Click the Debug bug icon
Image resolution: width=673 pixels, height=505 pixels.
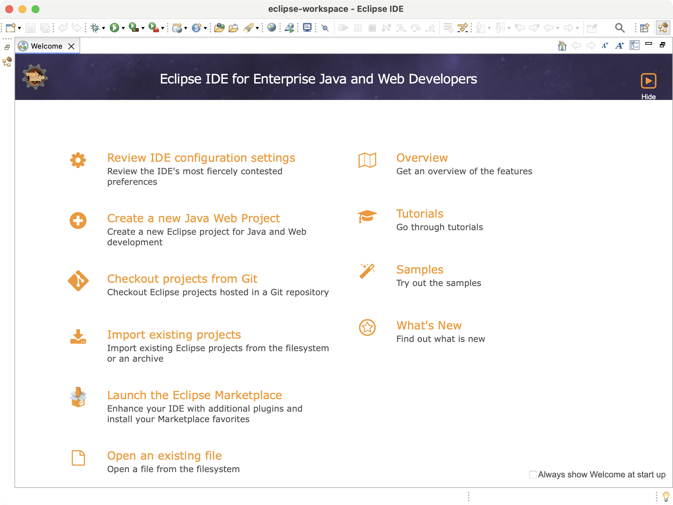[x=95, y=28]
